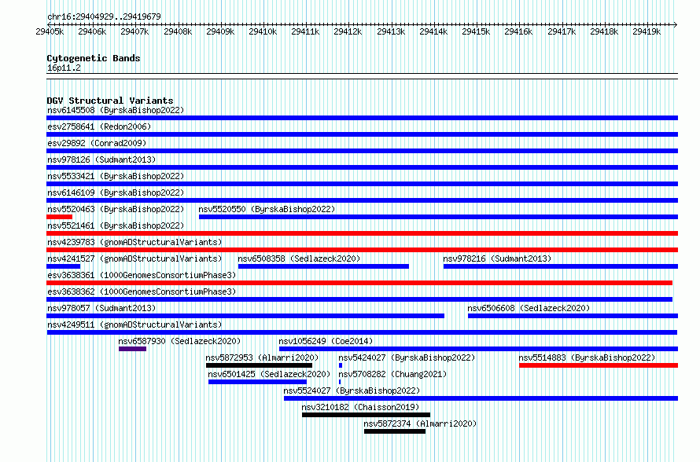Screen dimensions: 700x462
Task: Select the 16p11.2 cytogenetic band label
Action: pos(64,68)
